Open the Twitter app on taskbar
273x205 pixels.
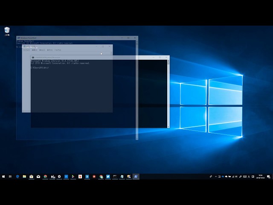pyautogui.click(x=108, y=176)
